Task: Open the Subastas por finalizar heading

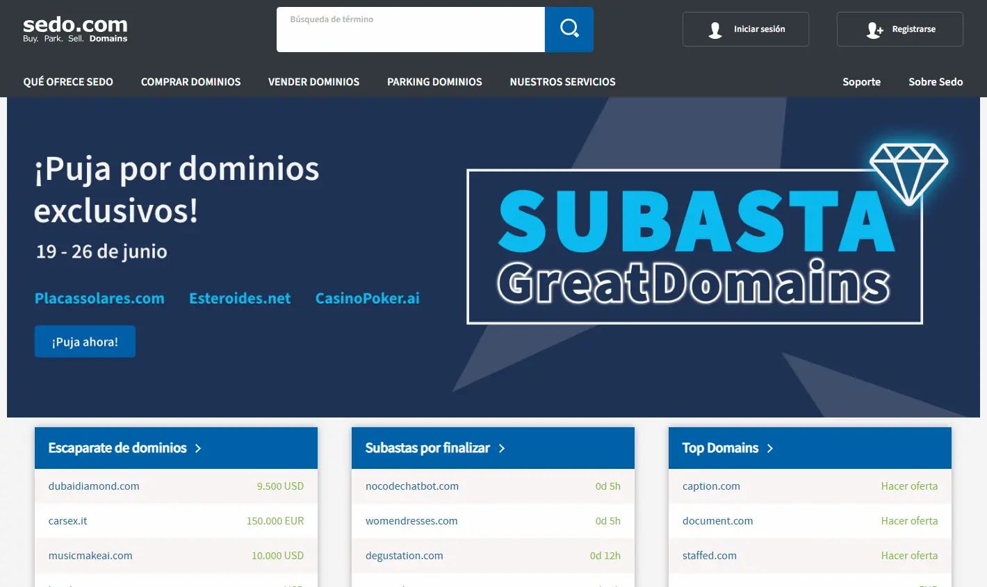Action: (427, 448)
